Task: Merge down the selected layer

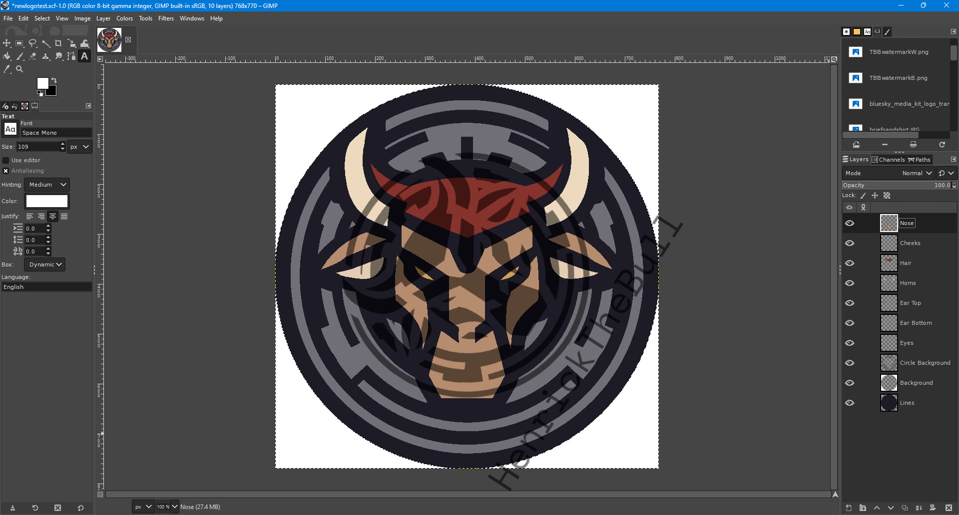Action: coord(919,508)
